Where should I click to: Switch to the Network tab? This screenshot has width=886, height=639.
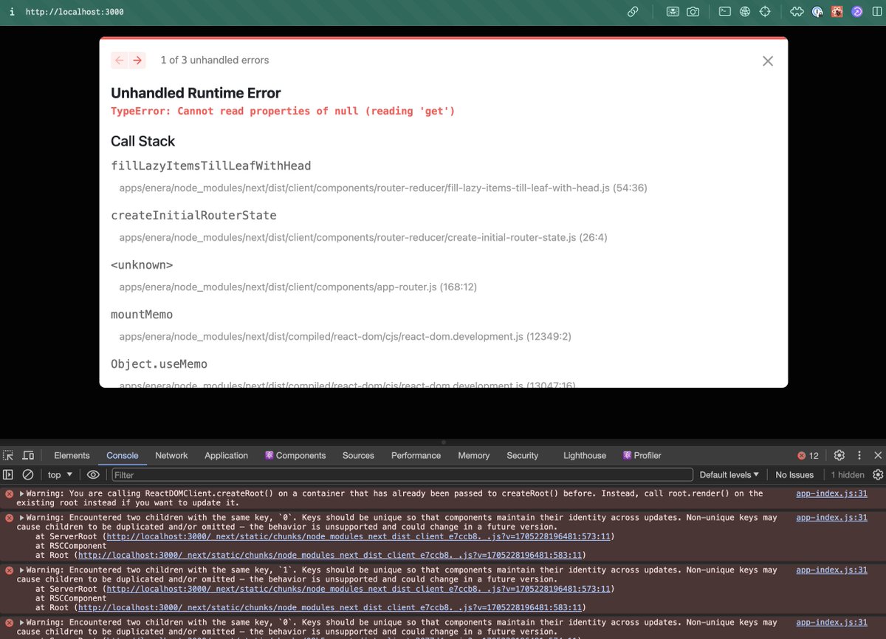tap(171, 455)
